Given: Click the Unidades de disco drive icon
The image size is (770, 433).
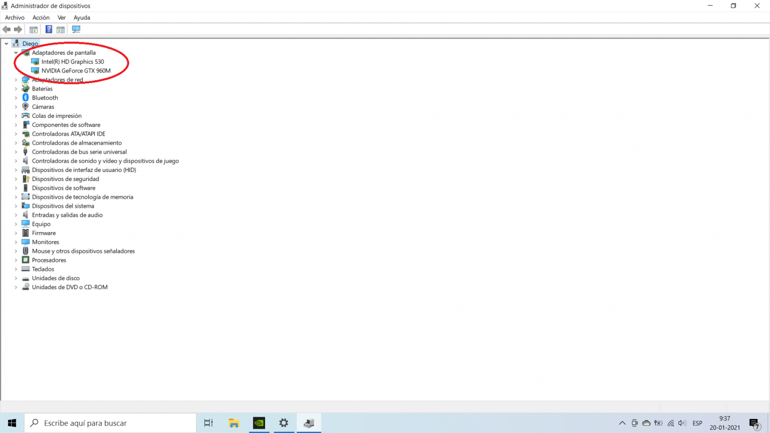Looking at the screenshot, I should pos(26,278).
